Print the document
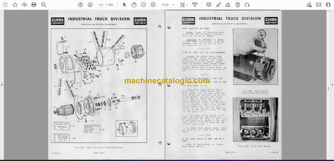This screenshot has width=334, height=161. tap(34, 5)
